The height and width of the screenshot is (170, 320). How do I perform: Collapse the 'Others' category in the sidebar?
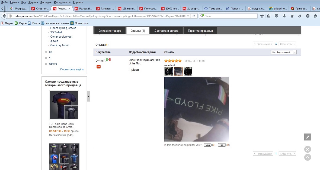click(x=46, y=64)
